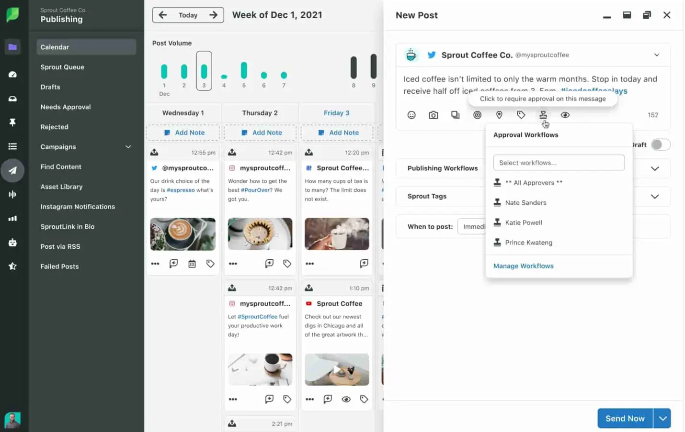The width and height of the screenshot is (685, 432).
Task: Open the Send Now options arrow
Action: tap(662, 419)
